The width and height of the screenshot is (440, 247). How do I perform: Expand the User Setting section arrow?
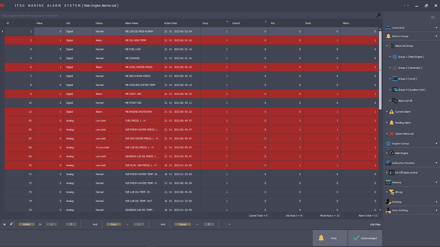point(436,210)
